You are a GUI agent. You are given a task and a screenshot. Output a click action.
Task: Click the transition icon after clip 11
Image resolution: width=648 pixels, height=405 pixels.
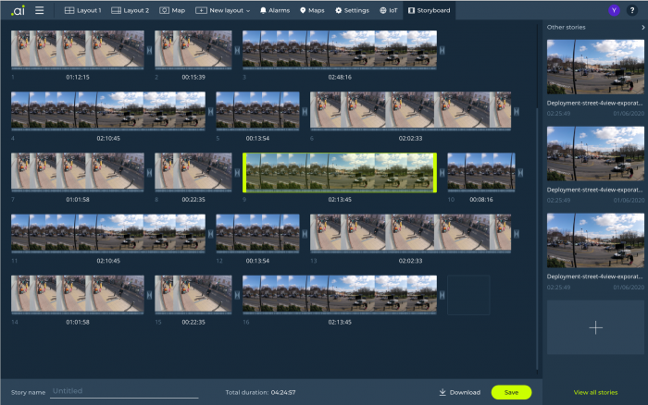pos(211,234)
